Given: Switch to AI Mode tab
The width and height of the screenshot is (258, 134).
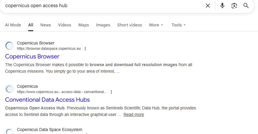Looking at the screenshot, I should pos(13,25).
